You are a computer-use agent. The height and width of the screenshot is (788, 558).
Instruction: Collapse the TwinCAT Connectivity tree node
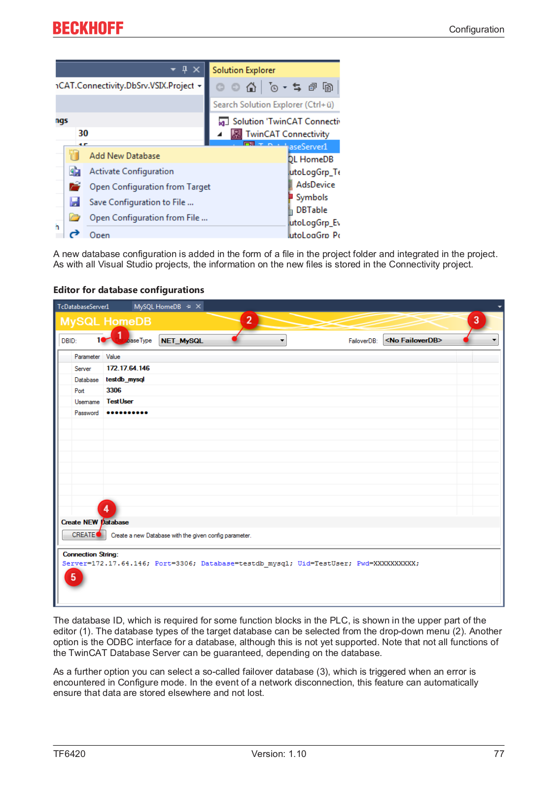220,134
